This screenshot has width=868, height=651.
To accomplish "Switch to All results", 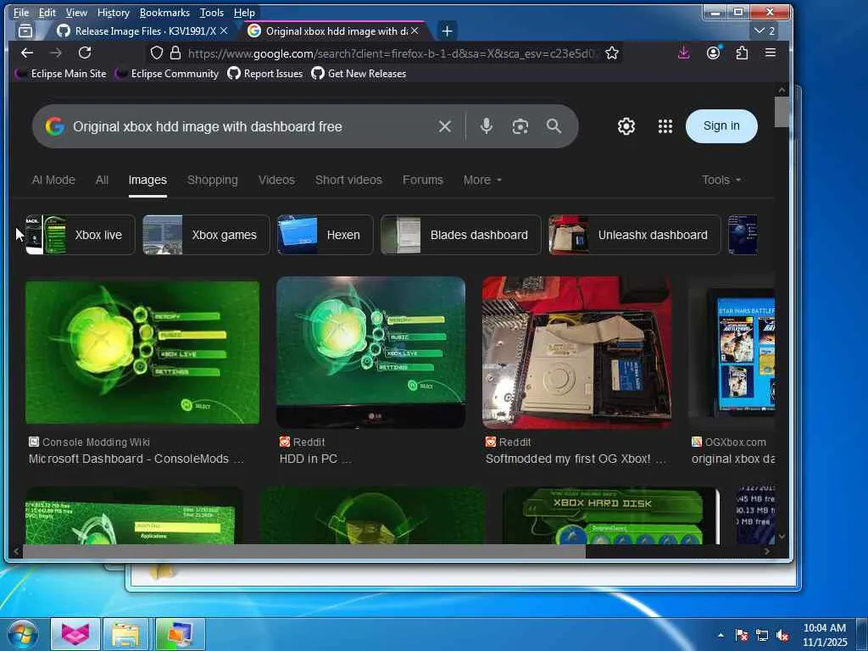I will click(x=102, y=180).
